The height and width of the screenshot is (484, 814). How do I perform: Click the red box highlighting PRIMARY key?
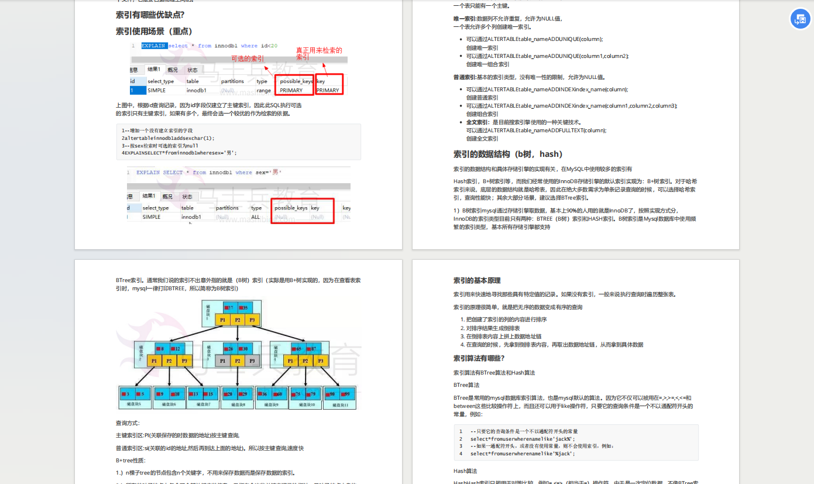329,85
